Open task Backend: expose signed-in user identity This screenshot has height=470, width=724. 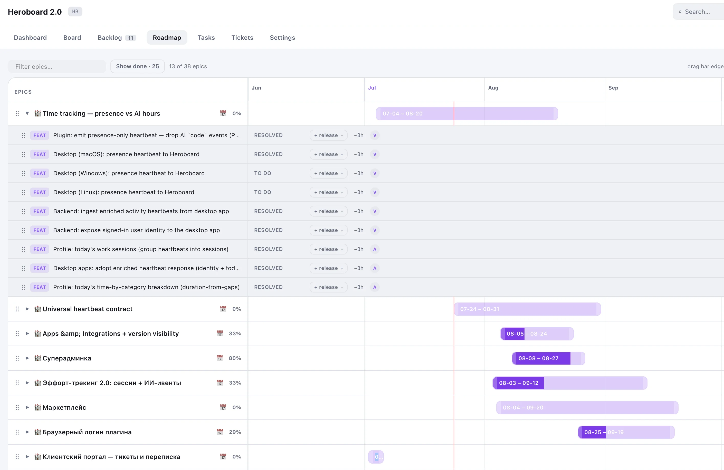[137, 230]
